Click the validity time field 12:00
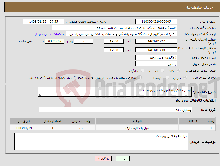Viewport: 220px width, 166px height. [114, 50]
